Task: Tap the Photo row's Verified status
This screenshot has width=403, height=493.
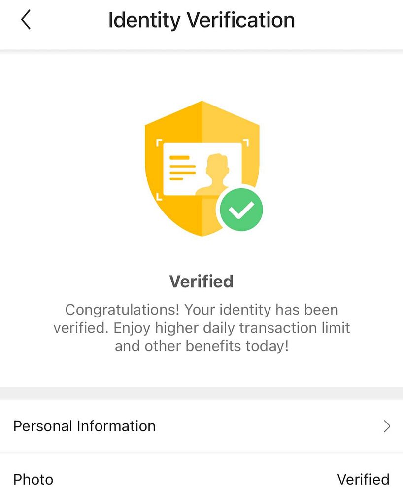Action: 363,480
